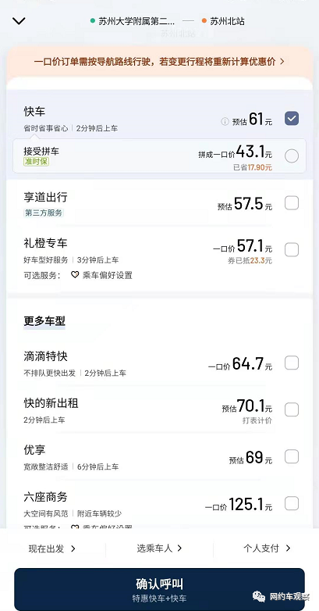Uncheck the 快车 checkbox
319x611 pixels.
click(292, 118)
